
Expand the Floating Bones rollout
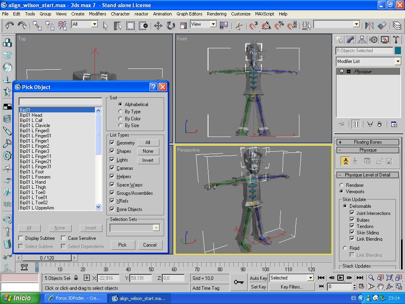point(367,142)
